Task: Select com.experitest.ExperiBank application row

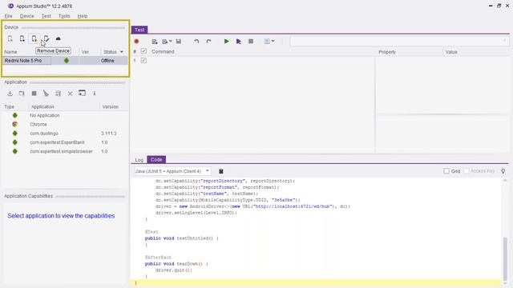Action: coord(66,142)
